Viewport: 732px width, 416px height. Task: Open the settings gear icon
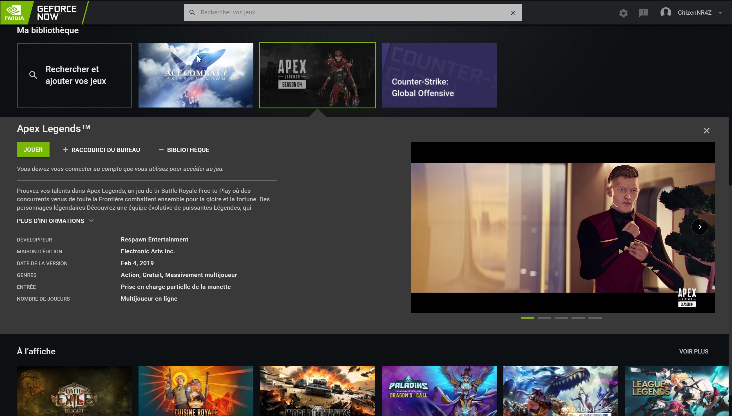(623, 13)
